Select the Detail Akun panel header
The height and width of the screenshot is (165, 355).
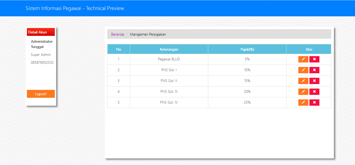click(x=41, y=32)
